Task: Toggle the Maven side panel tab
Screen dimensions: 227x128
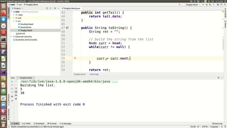Action: click(x=226, y=24)
